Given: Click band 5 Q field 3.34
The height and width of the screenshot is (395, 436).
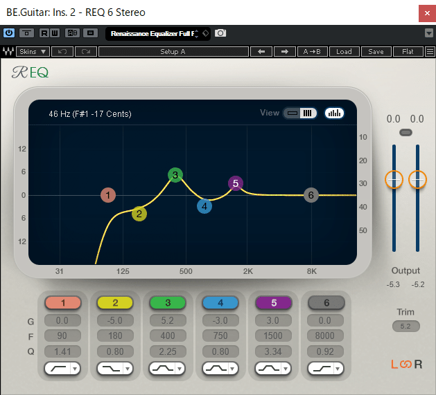Looking at the screenshot, I should point(273,351).
